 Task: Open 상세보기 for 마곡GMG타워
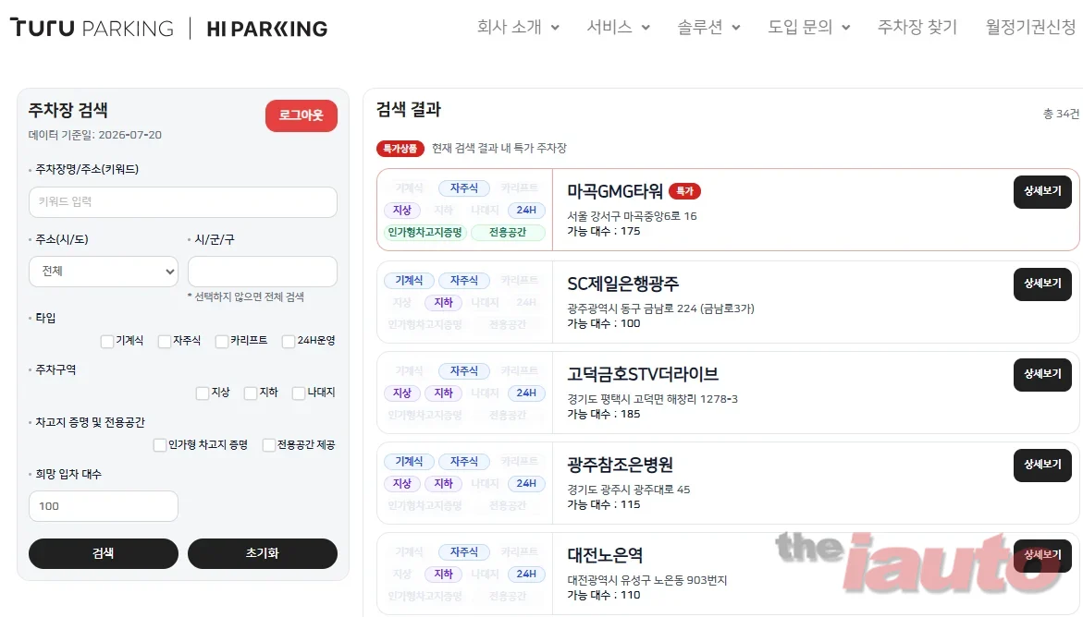(x=1042, y=191)
